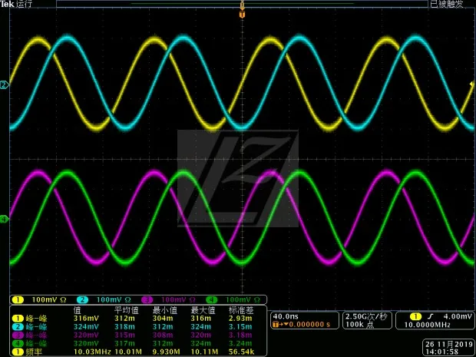Click the 2.50G次/秒 sample rate readout
This screenshot has height=357, width=476.
click(366, 316)
